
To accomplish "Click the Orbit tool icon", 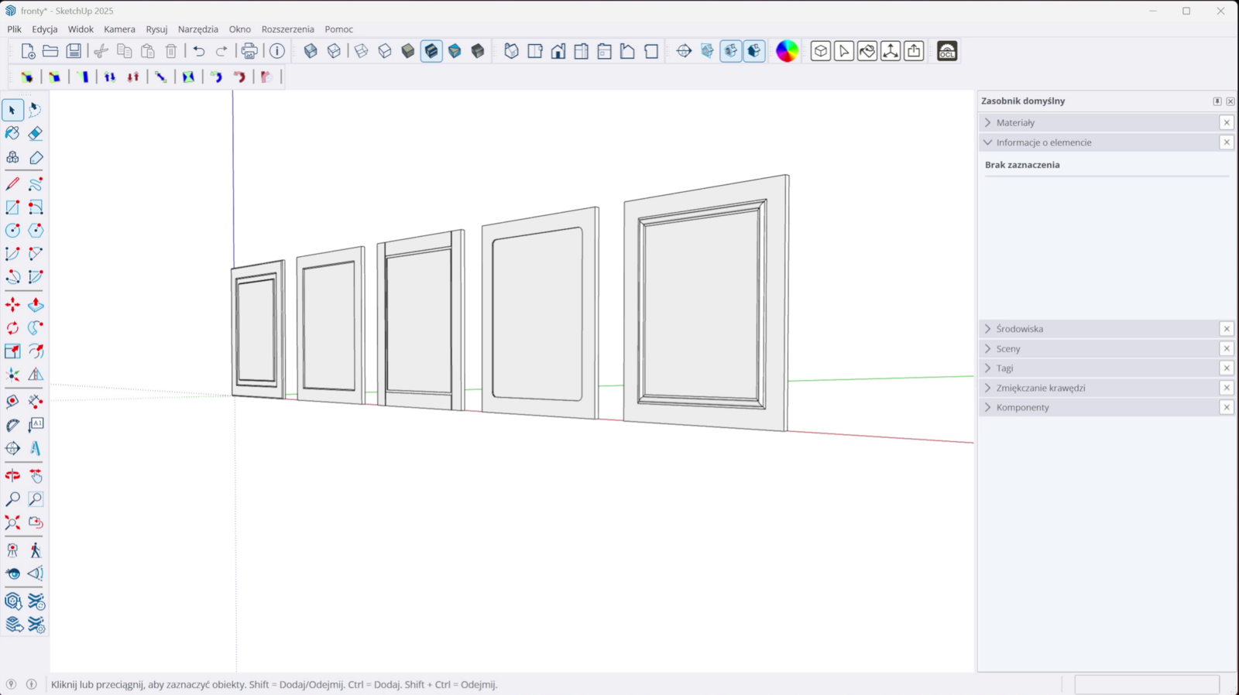I will (x=12, y=476).
